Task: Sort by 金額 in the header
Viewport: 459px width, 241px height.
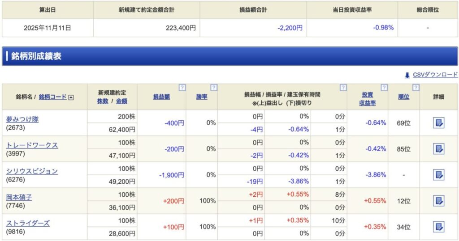Action: click(x=121, y=101)
